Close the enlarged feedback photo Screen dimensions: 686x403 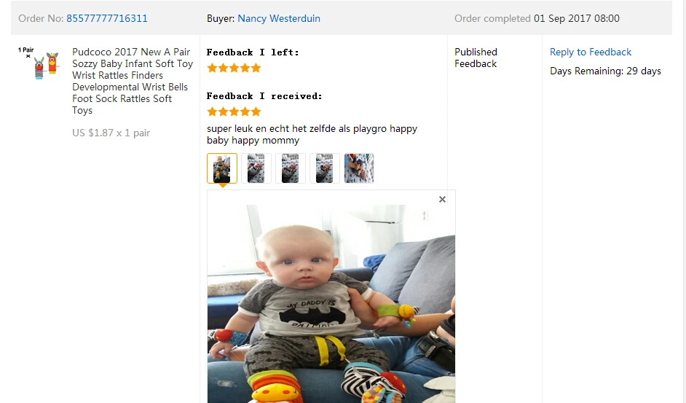coord(442,199)
